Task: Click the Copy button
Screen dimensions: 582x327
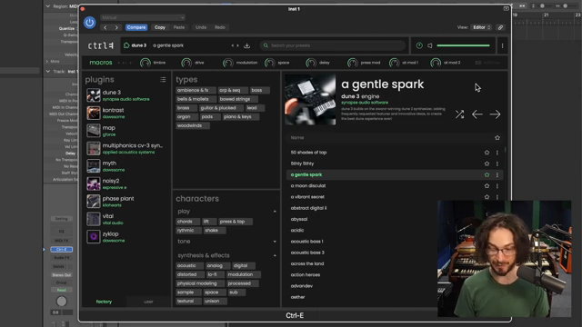Action: [160, 27]
